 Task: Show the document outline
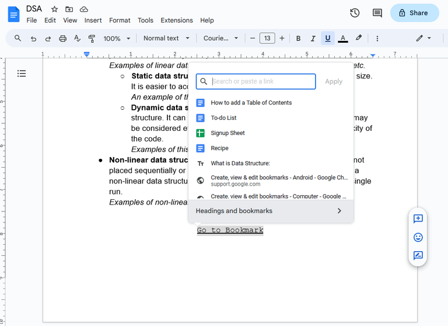pyautogui.click(x=22, y=74)
